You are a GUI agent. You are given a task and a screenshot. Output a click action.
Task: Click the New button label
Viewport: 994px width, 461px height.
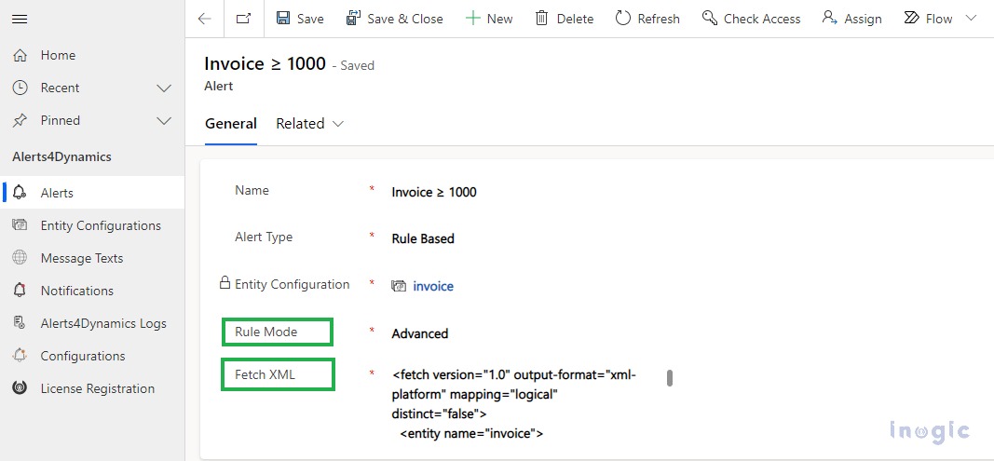coord(499,19)
